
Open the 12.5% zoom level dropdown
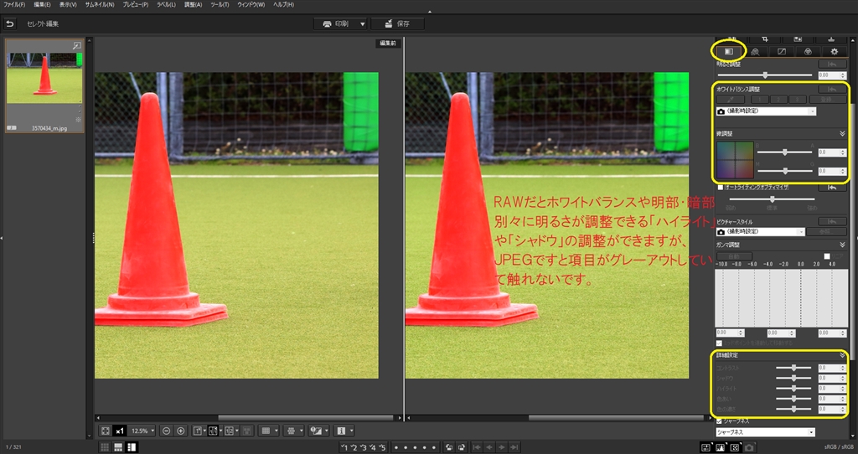141,431
